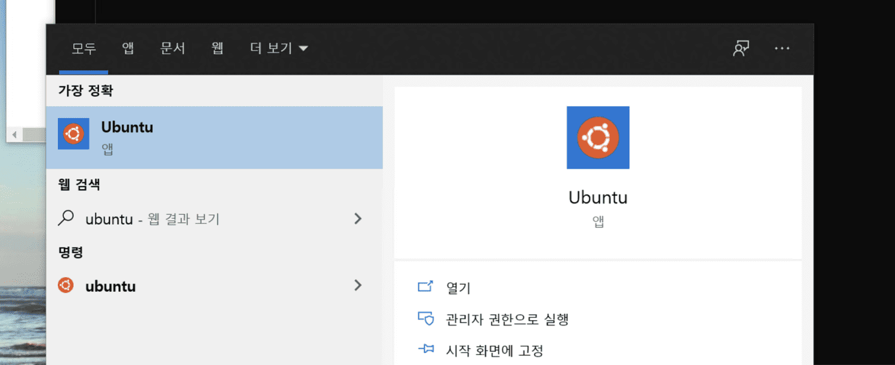Click the 열기 open icon
The image size is (895, 365).
(425, 287)
